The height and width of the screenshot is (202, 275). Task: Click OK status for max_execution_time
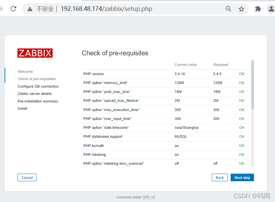[x=242, y=110]
